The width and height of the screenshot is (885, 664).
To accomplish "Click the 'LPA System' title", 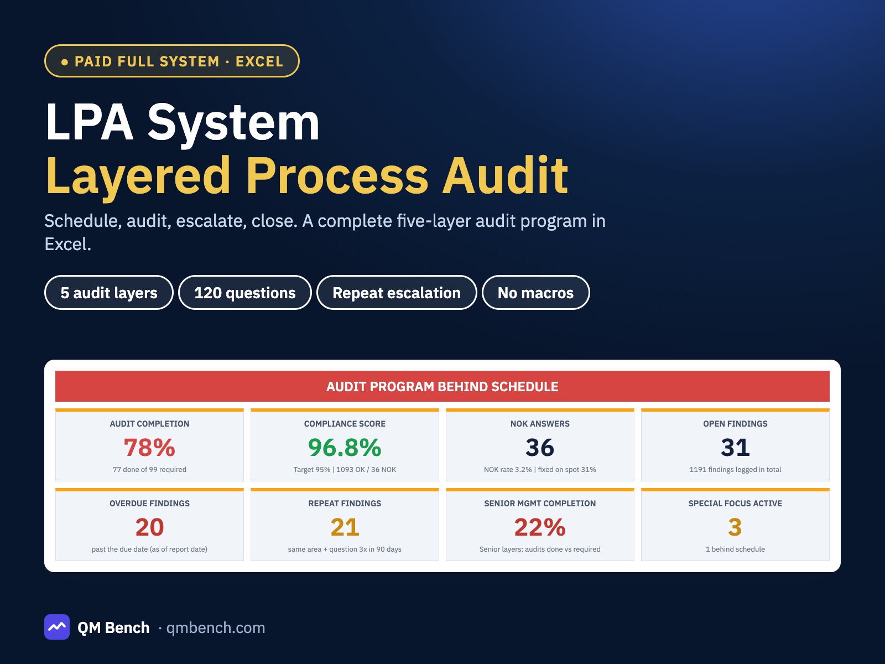I will 183,122.
